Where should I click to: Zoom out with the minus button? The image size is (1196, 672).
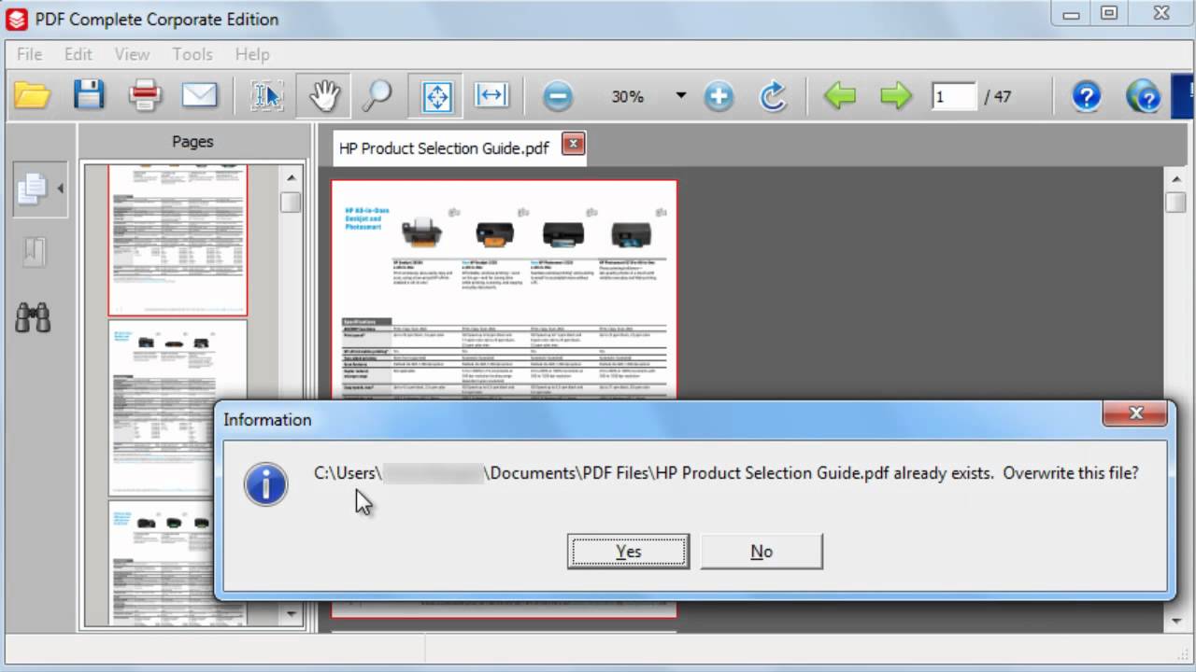coord(558,97)
